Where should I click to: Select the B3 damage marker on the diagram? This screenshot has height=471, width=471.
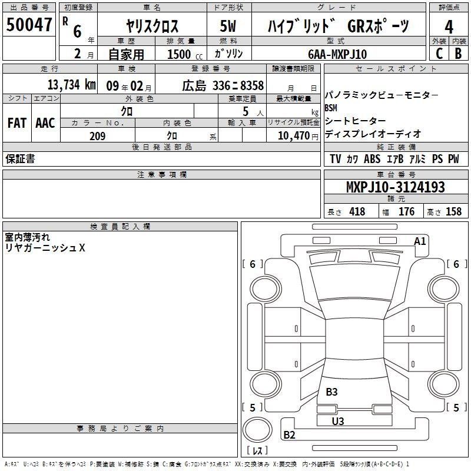click(x=331, y=392)
